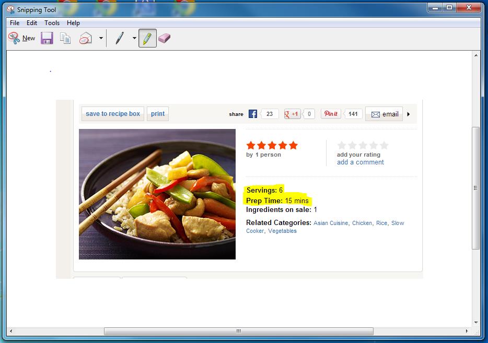Click the vertical scrollbar thumb
Screen dimensions: 488x343
coord(475,188)
